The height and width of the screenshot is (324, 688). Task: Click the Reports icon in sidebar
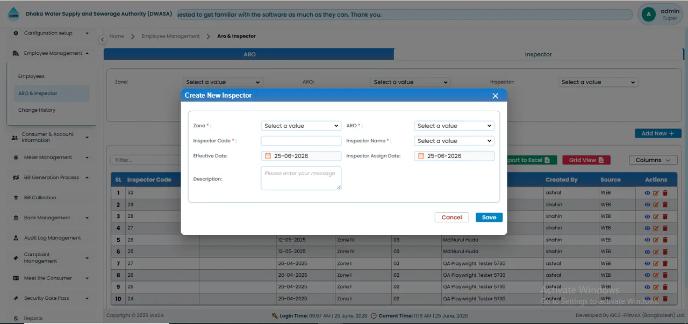(x=16, y=318)
